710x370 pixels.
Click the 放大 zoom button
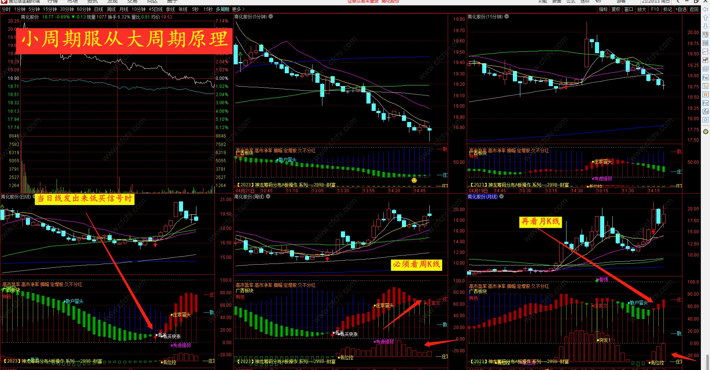642,9
